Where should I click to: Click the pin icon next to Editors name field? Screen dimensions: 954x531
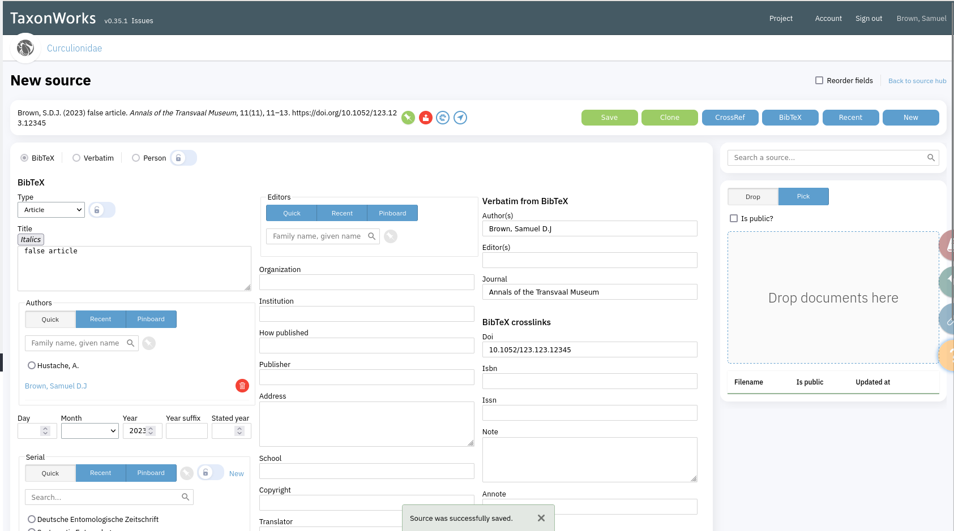click(x=391, y=236)
